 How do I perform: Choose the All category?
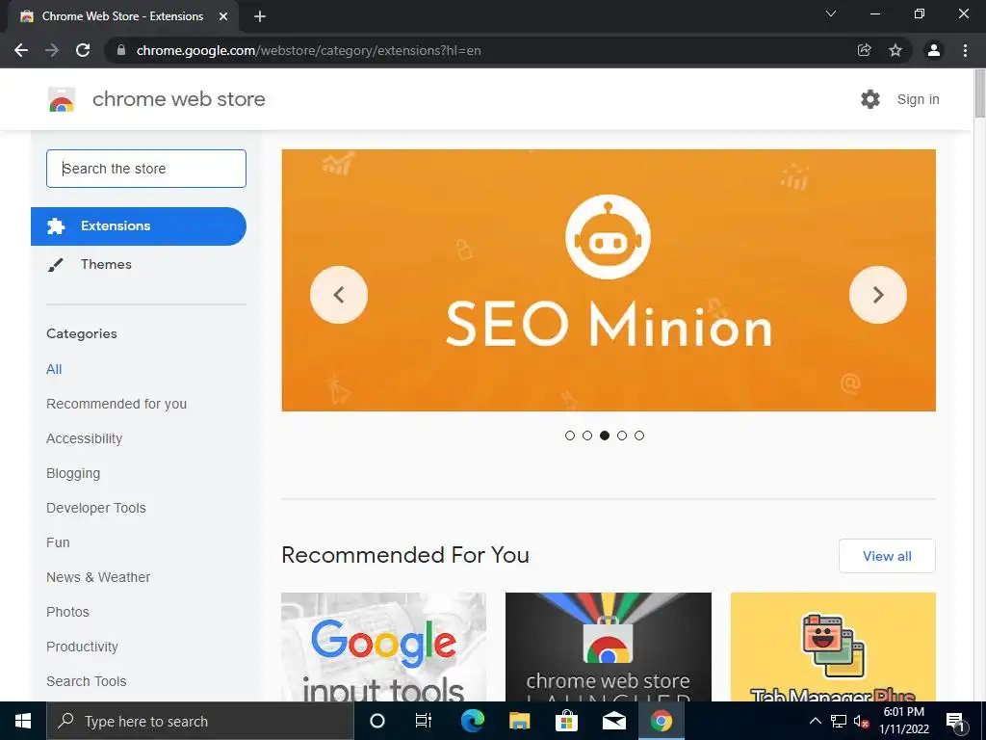pos(54,369)
